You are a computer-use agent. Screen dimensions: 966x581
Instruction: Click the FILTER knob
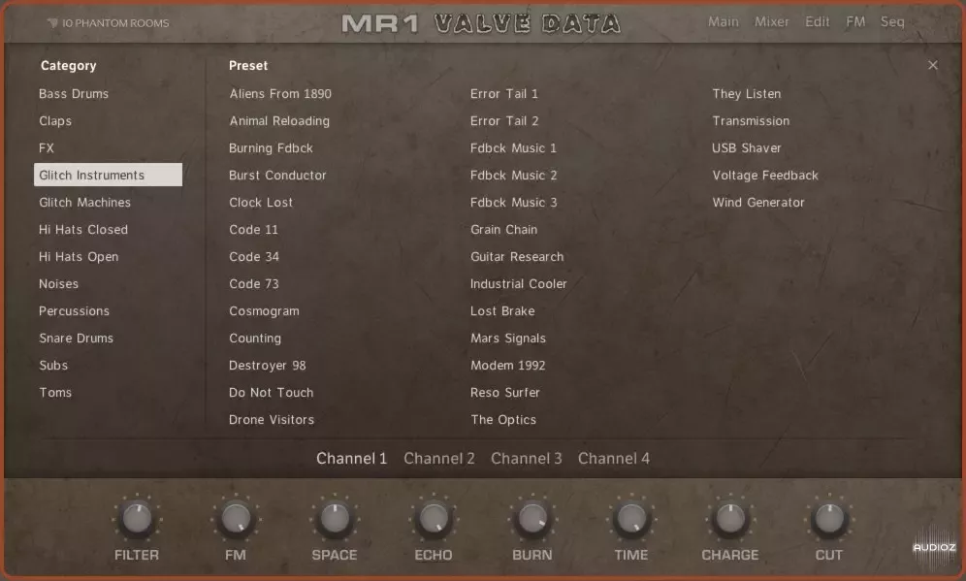(x=137, y=520)
